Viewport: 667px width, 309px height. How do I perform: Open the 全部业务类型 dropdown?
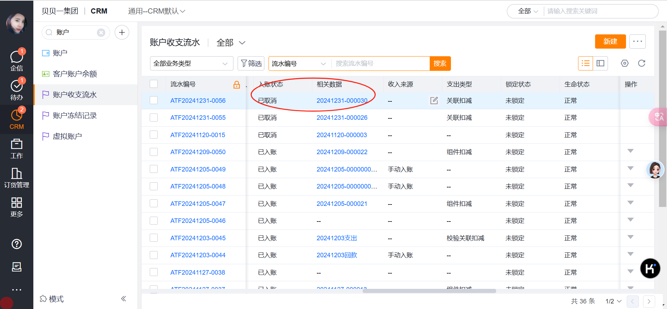191,64
